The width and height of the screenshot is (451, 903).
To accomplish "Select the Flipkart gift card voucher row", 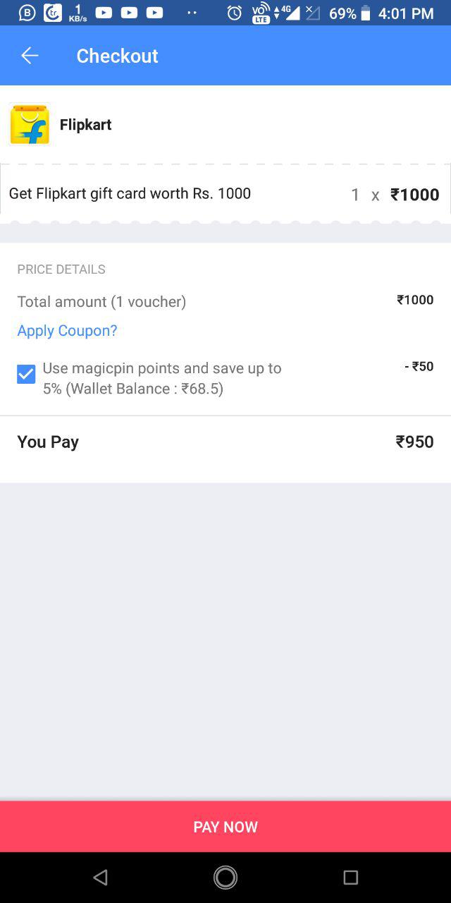I will point(130,193).
